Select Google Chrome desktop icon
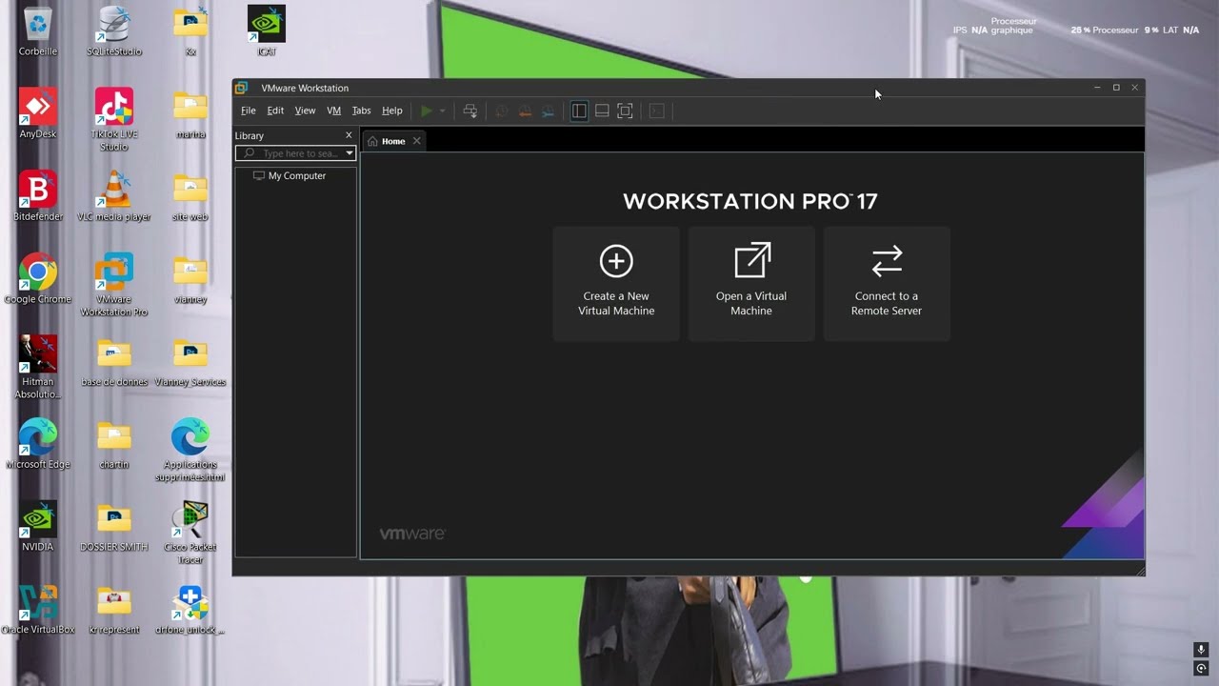1219x686 pixels. 38,278
